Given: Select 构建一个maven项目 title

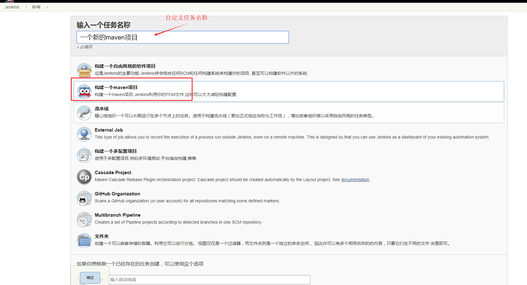Looking at the screenshot, I should 116,87.
